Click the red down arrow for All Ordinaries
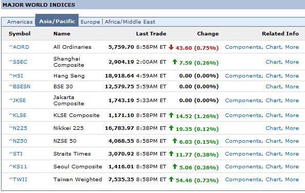The image size is (305, 193). 171,47
